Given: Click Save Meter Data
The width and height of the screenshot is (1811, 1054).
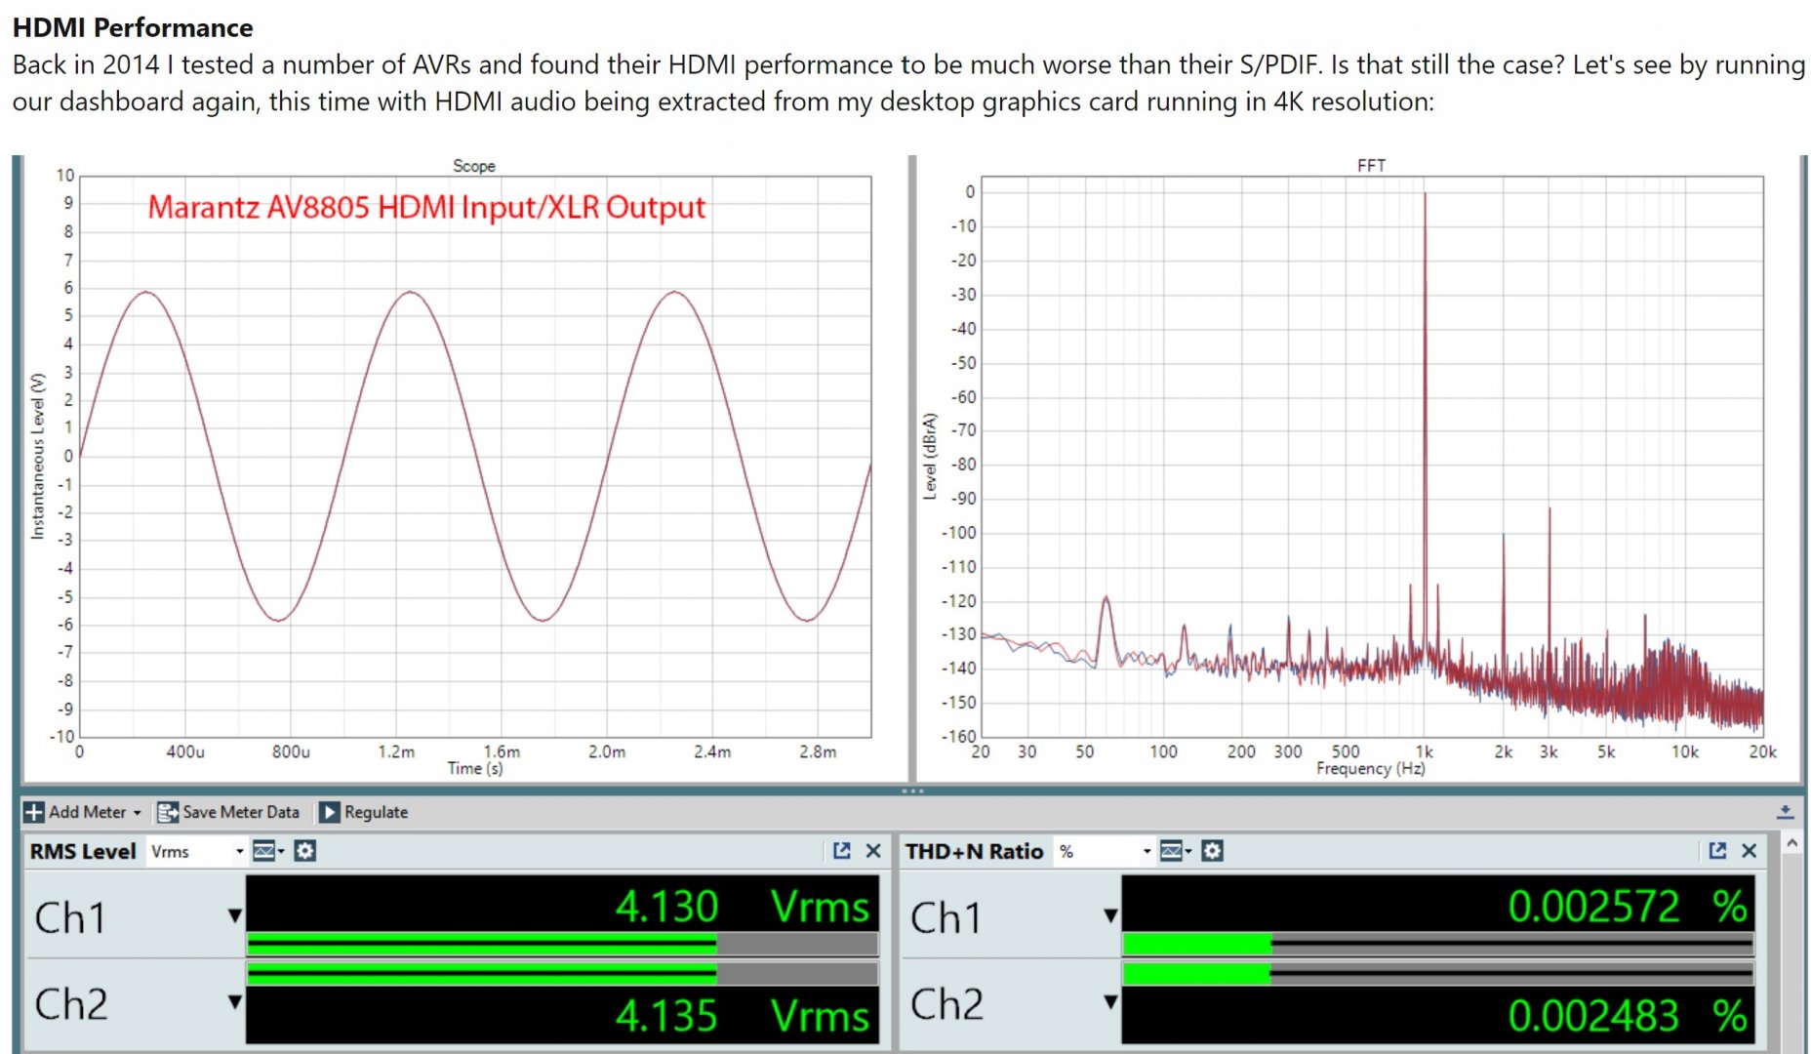Looking at the screenshot, I should (x=228, y=812).
